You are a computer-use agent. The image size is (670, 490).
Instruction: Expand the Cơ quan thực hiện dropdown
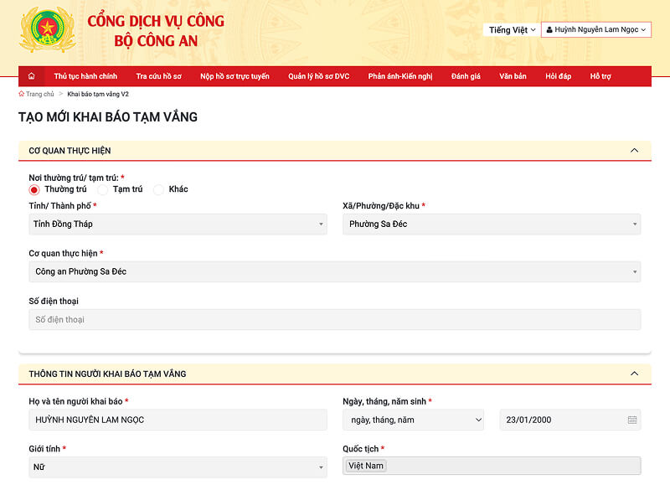334,272
